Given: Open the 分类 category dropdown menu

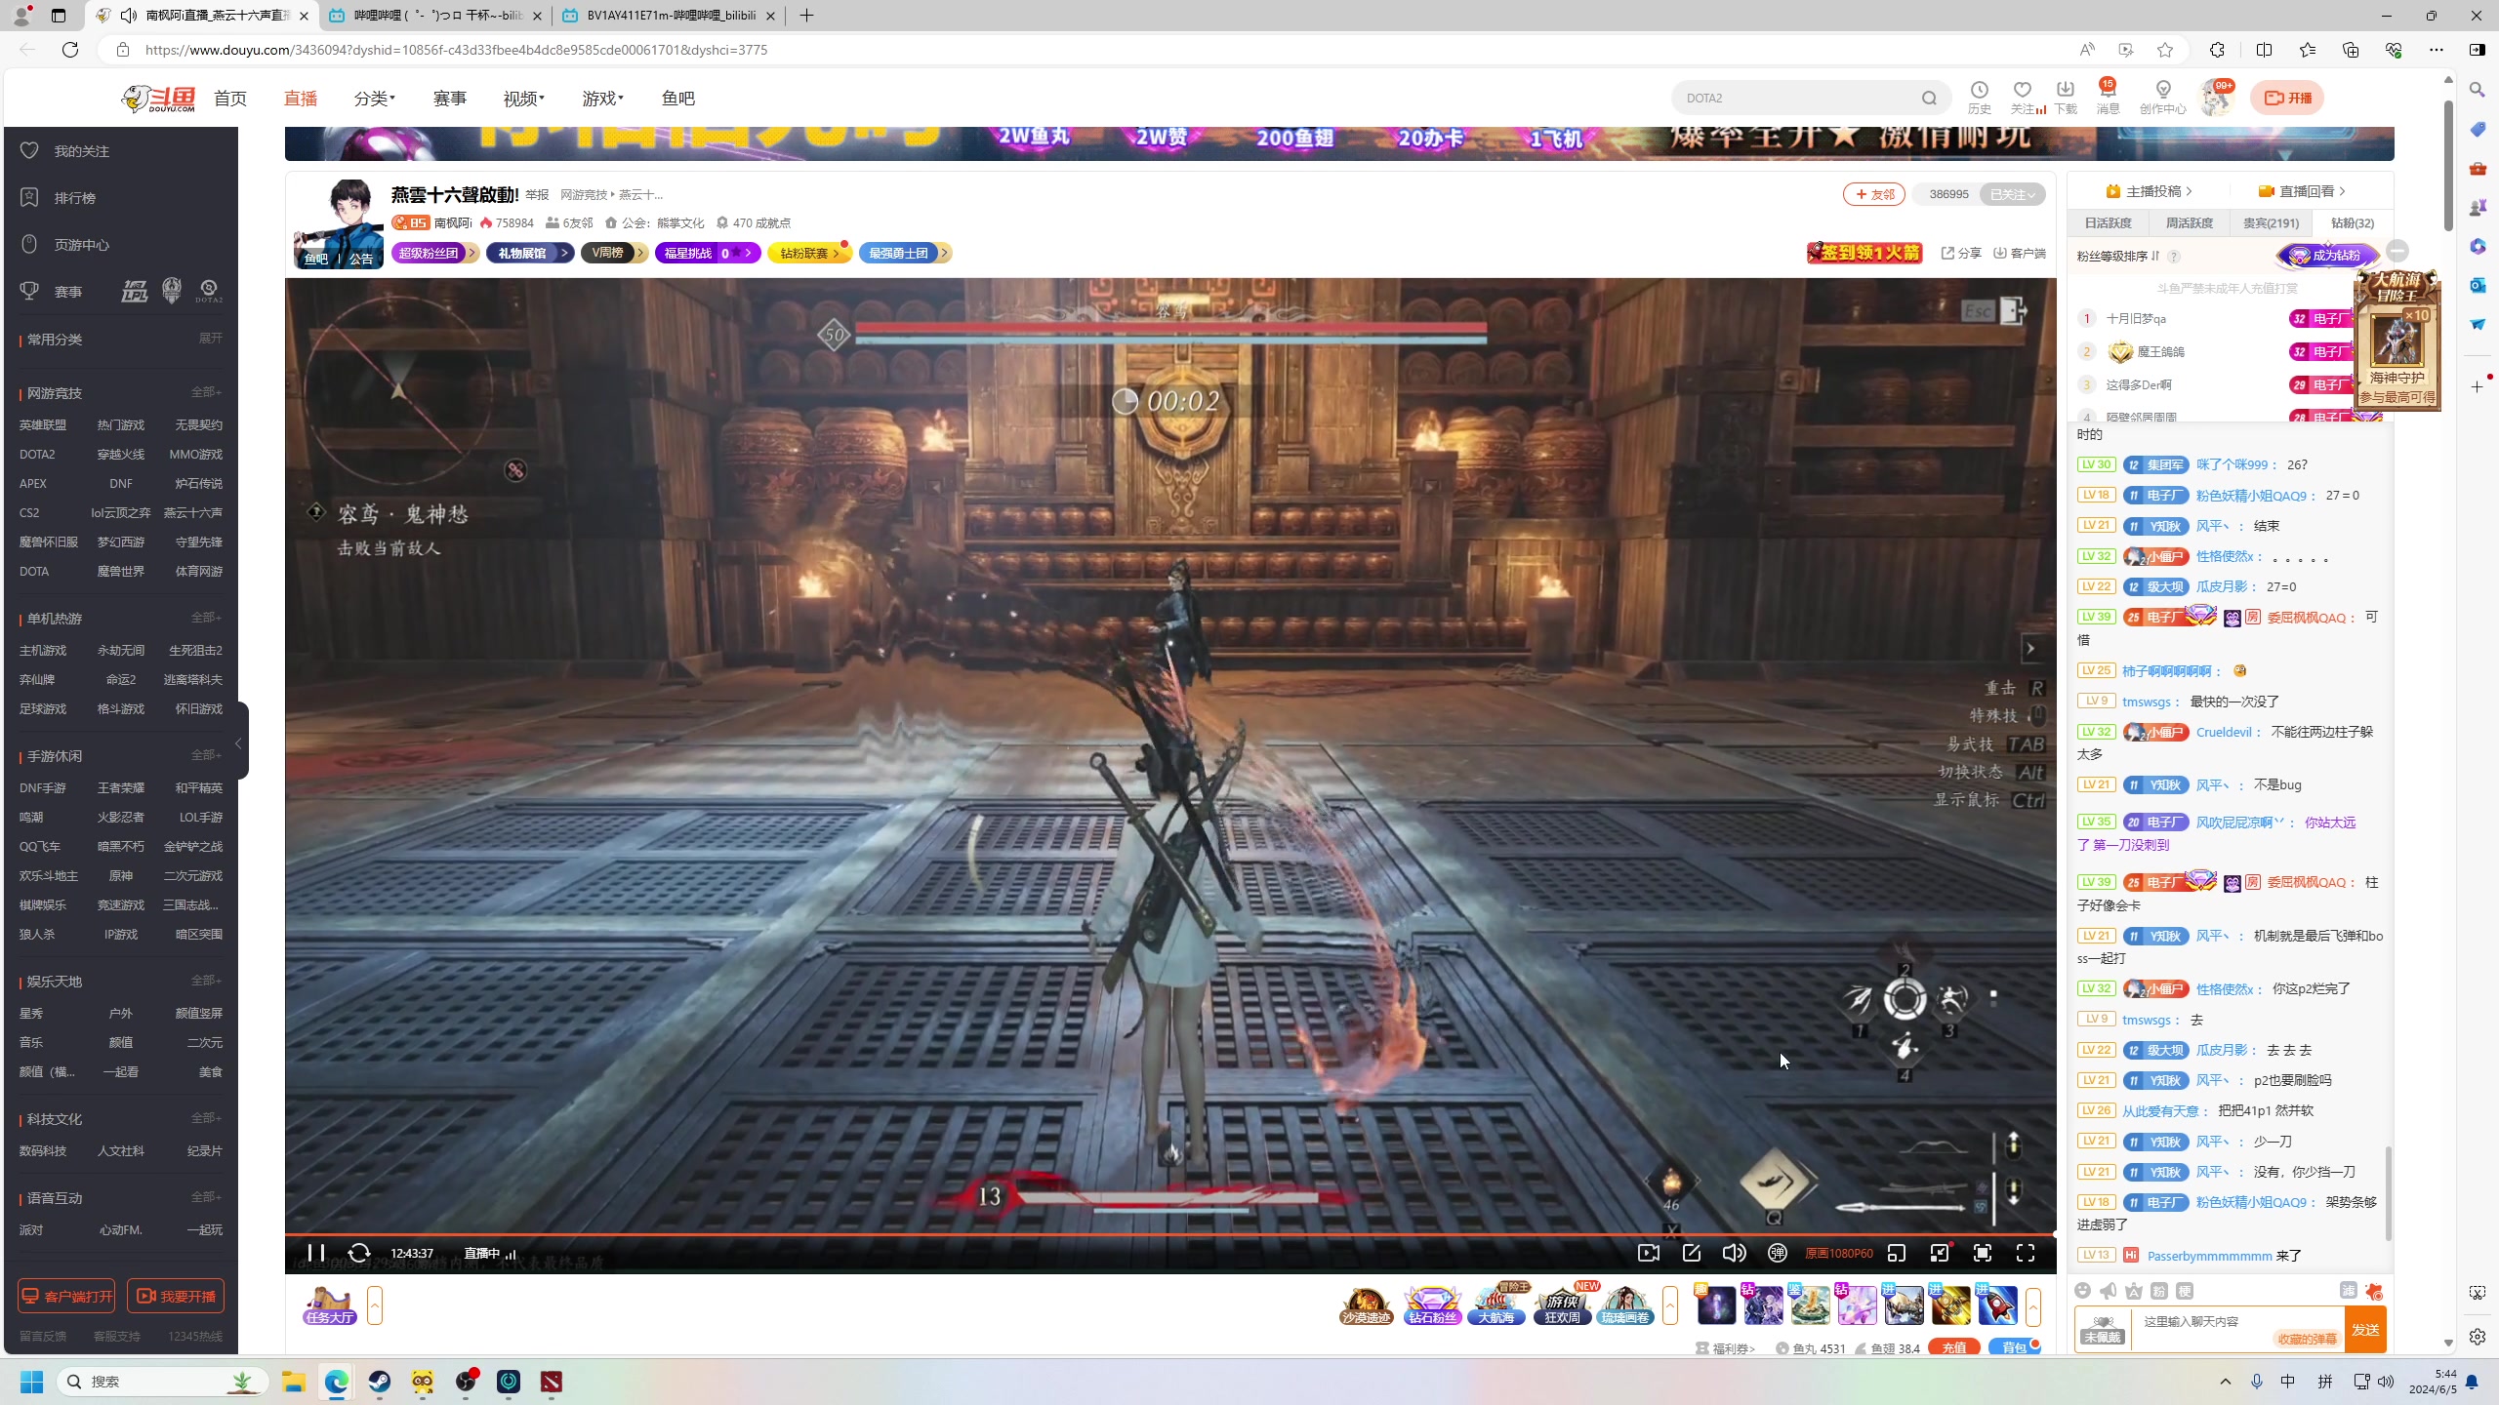Looking at the screenshot, I should click(374, 98).
